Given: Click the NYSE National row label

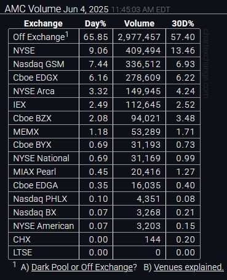Looking at the screenshot, I should point(41,158).
